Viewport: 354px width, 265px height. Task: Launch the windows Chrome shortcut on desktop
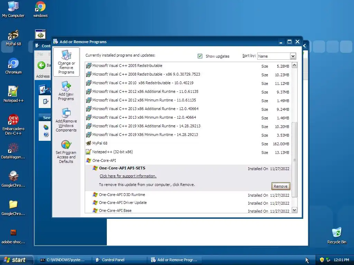point(40,9)
